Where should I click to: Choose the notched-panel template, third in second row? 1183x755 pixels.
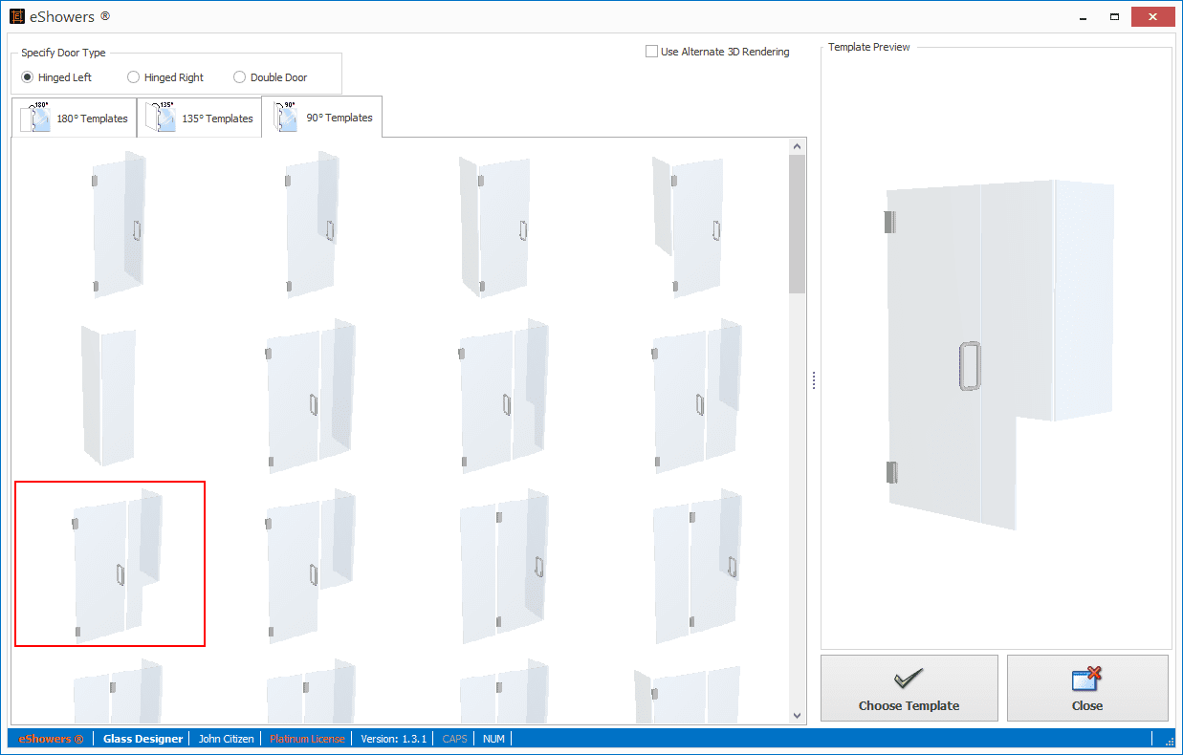pos(504,394)
